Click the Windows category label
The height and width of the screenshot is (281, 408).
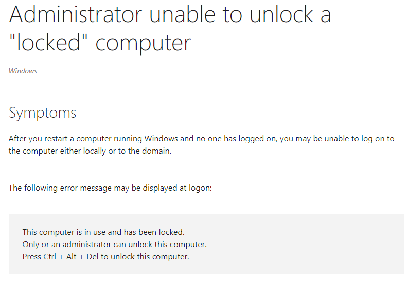coord(23,71)
